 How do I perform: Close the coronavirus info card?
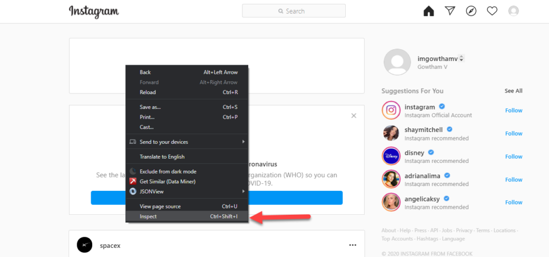pos(354,116)
